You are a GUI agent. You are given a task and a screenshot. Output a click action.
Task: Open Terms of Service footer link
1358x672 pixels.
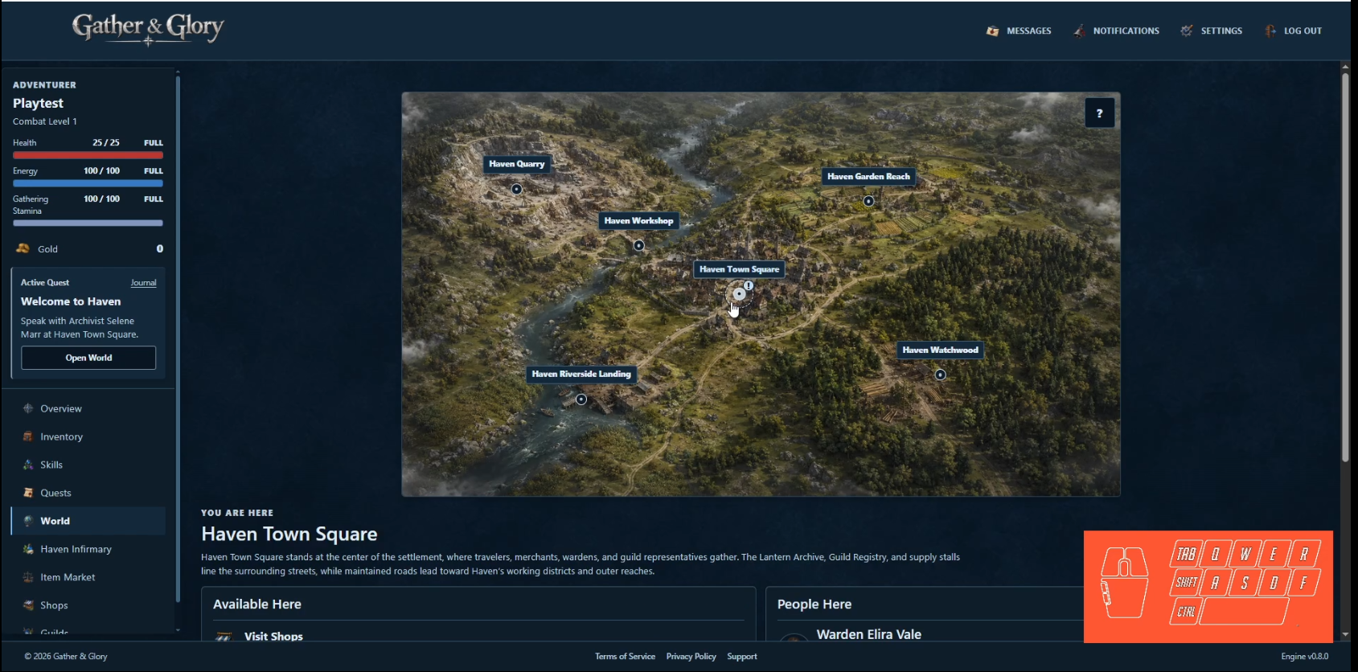tap(625, 657)
